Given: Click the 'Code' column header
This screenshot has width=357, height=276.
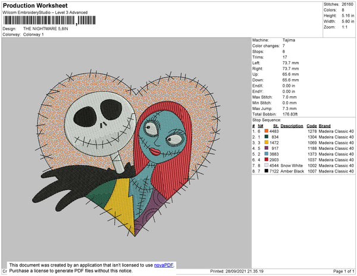Looking at the screenshot, I should coord(312,126).
